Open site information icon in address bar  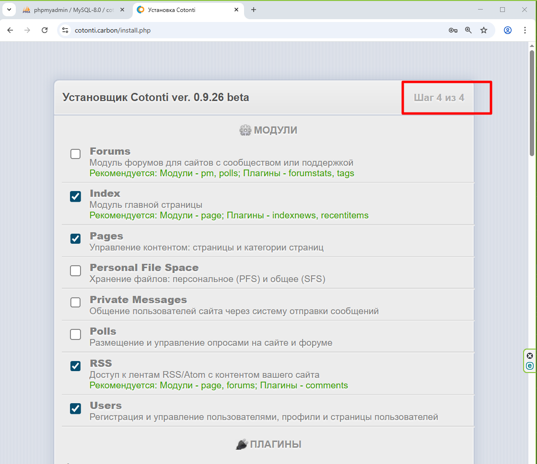click(65, 30)
